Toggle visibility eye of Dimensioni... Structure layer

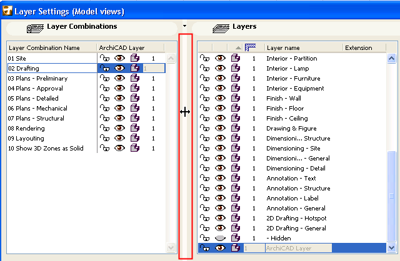(x=220, y=138)
